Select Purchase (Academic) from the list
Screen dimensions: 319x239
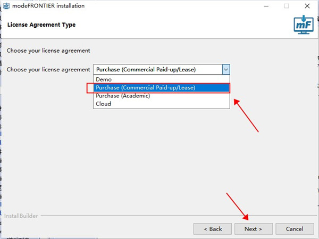click(x=162, y=96)
